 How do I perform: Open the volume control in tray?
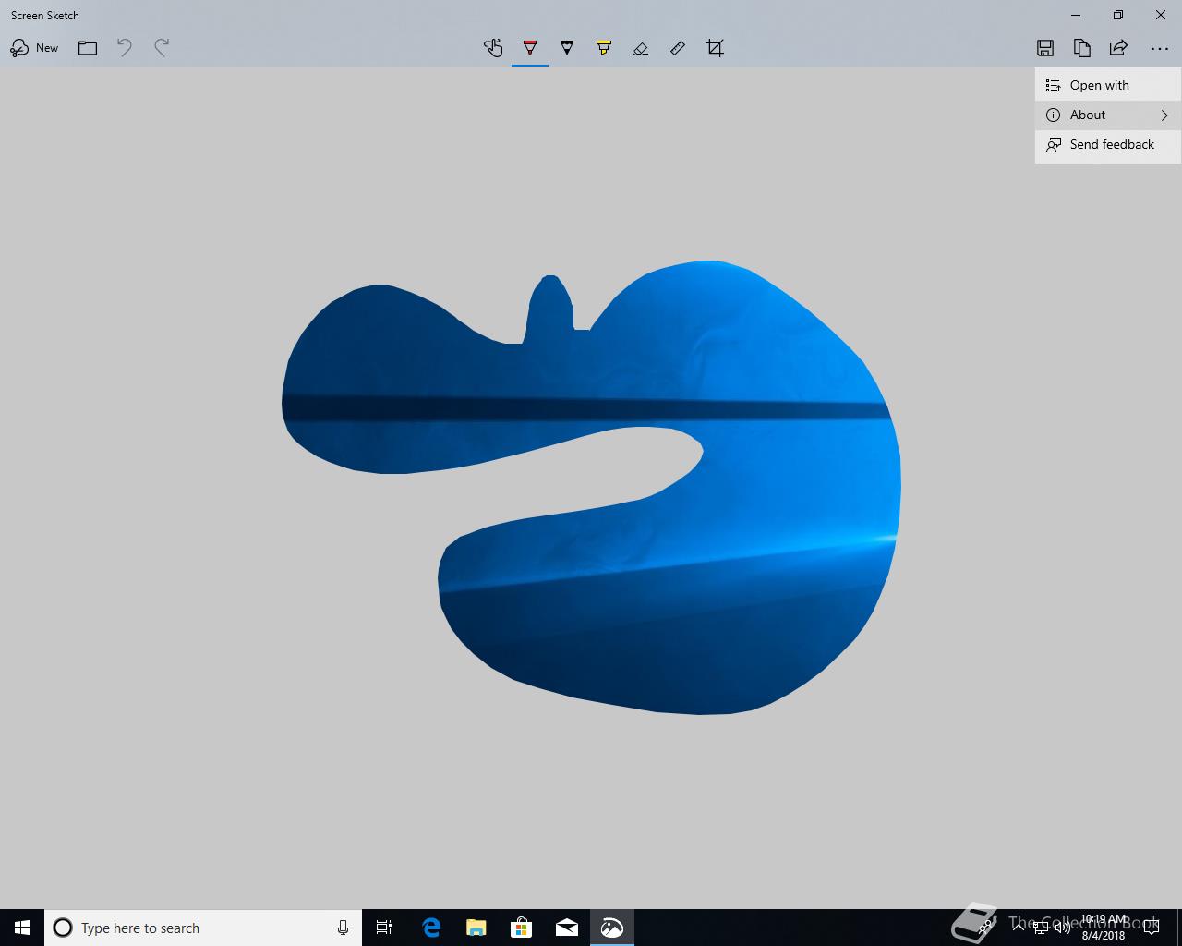point(1062,928)
